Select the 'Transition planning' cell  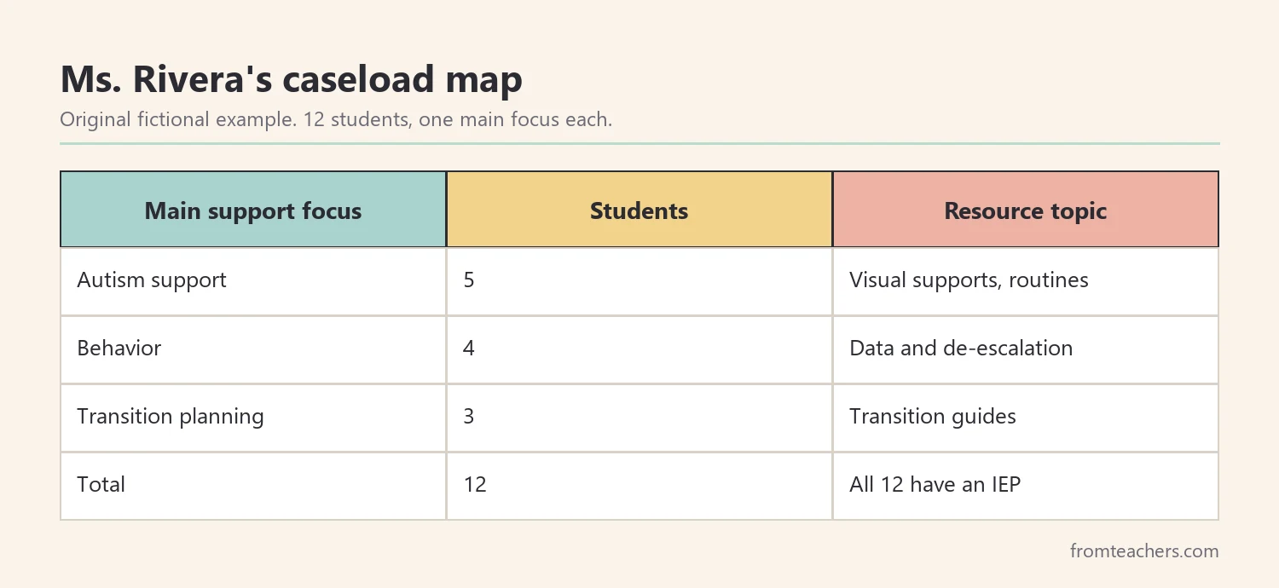[x=253, y=418]
